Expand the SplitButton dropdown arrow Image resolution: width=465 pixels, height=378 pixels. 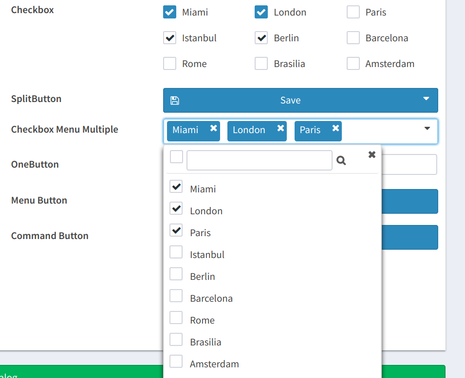click(427, 100)
